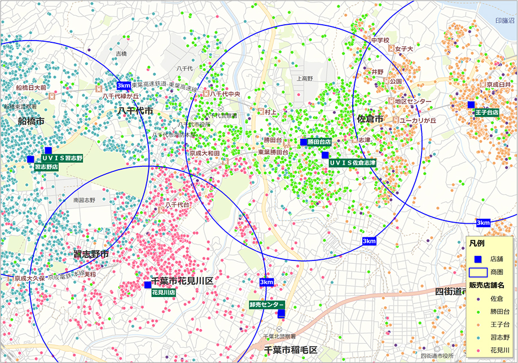Click the ユーカリが丘 station marker
Screen dimensions: 518x363
[x=395, y=119]
